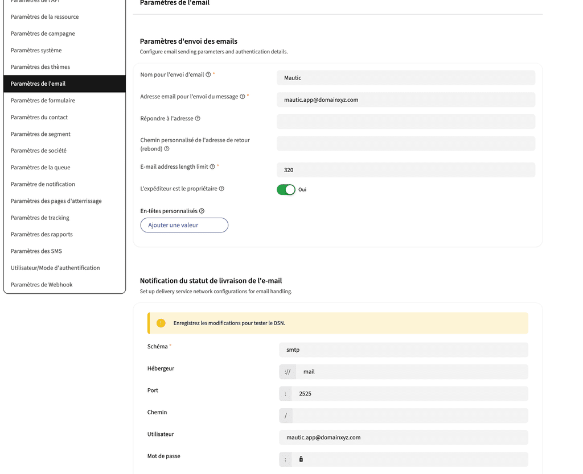Click the Répondre à l'adresse help icon
This screenshot has width=583, height=474.
(198, 119)
